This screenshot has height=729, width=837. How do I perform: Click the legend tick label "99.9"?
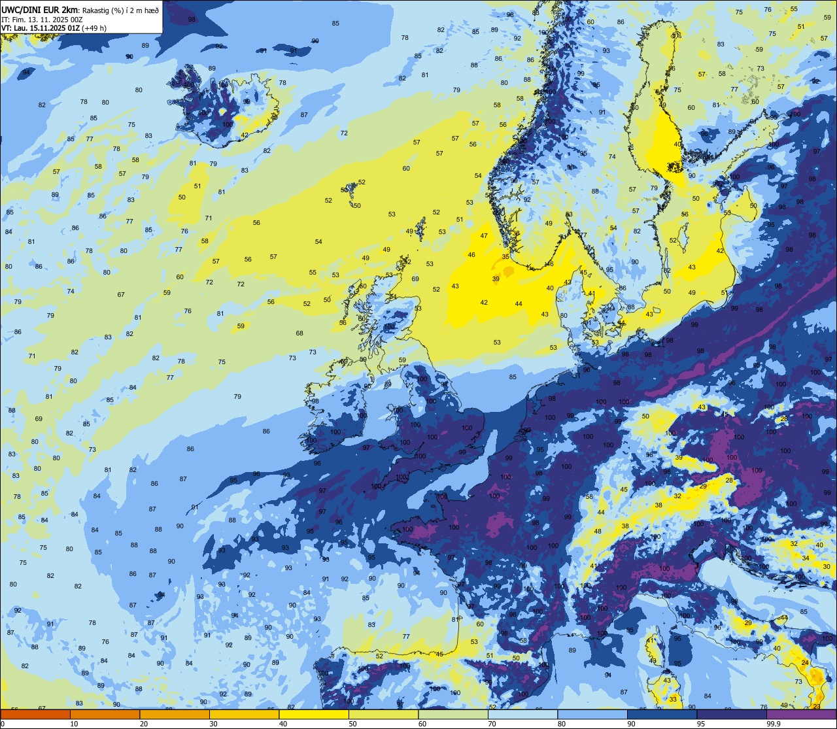(774, 724)
